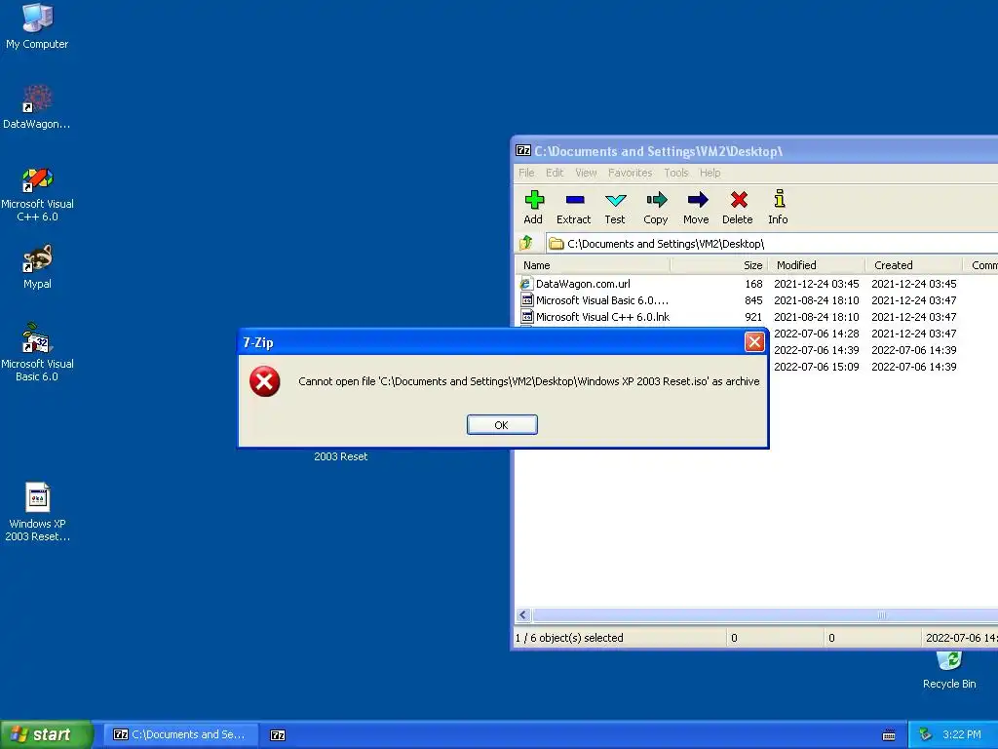Click size value 845 in file list

click(x=753, y=300)
